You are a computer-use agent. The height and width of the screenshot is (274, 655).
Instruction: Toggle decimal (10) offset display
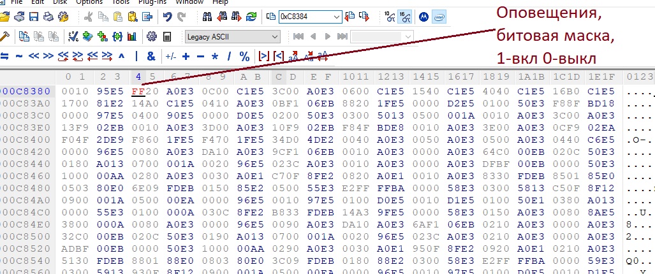(390, 16)
